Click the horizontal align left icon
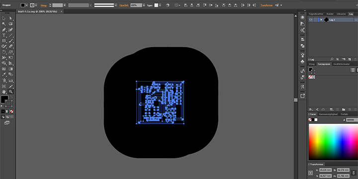The height and width of the screenshot is (179, 358). pyautogui.click(x=185, y=5)
